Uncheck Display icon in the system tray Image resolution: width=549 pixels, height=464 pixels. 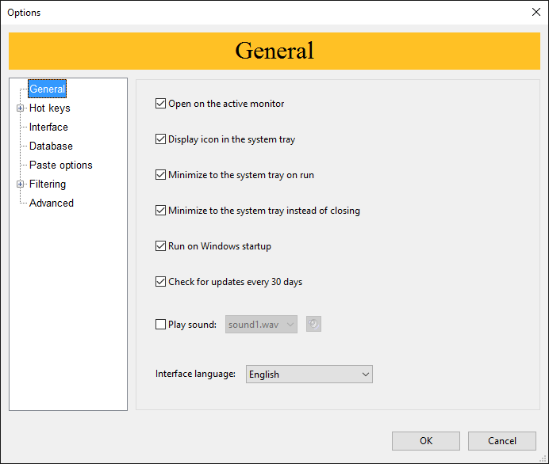coord(161,139)
